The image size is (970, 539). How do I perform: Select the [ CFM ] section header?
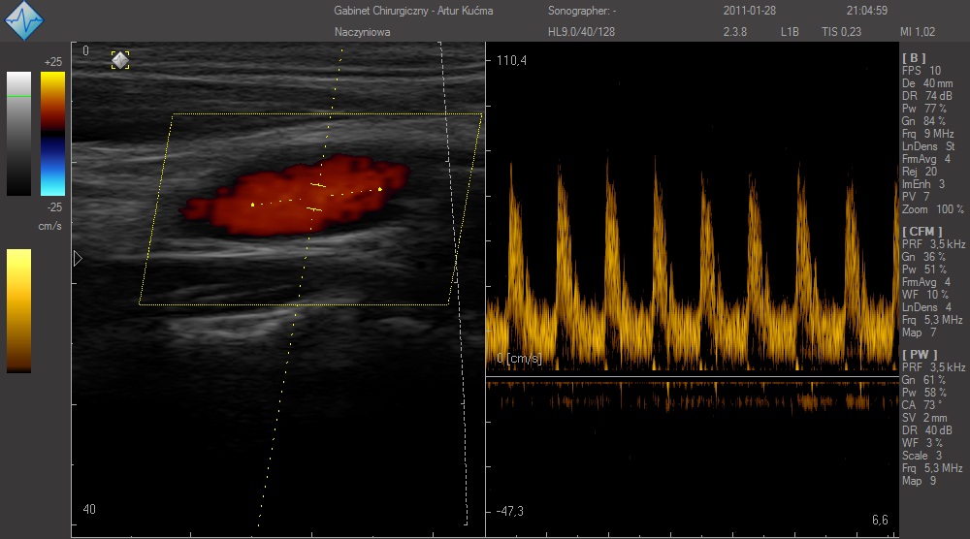921,231
